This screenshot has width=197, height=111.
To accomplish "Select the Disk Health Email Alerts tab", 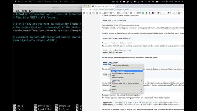I will pos(103,6).
